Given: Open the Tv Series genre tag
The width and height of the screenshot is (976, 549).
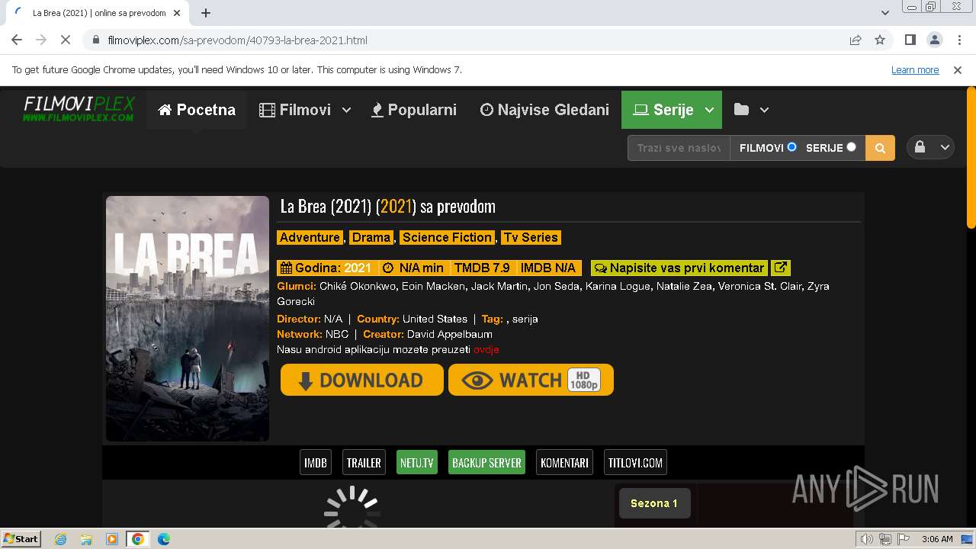Looking at the screenshot, I should pos(530,237).
